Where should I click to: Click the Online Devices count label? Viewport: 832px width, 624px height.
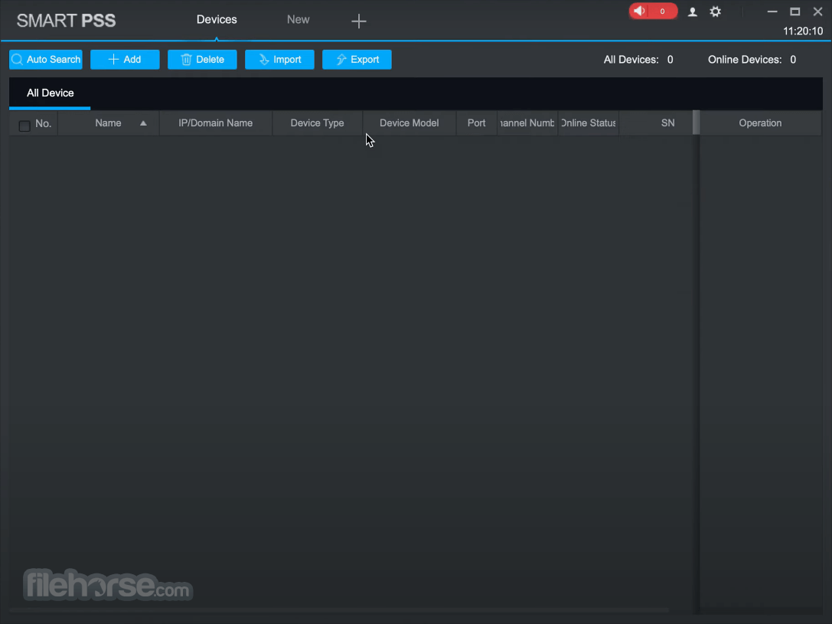click(x=752, y=60)
